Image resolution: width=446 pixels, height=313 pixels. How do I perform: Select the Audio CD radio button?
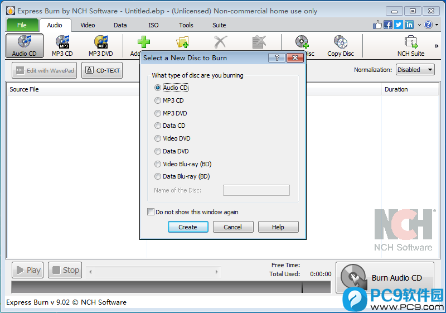point(158,88)
